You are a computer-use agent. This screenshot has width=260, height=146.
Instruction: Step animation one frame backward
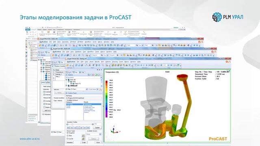click(75, 128)
